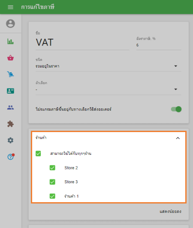Uncheck the ร้านค้า 1 checkbox
Viewport: 193px width, 228px height.
(x=52, y=196)
